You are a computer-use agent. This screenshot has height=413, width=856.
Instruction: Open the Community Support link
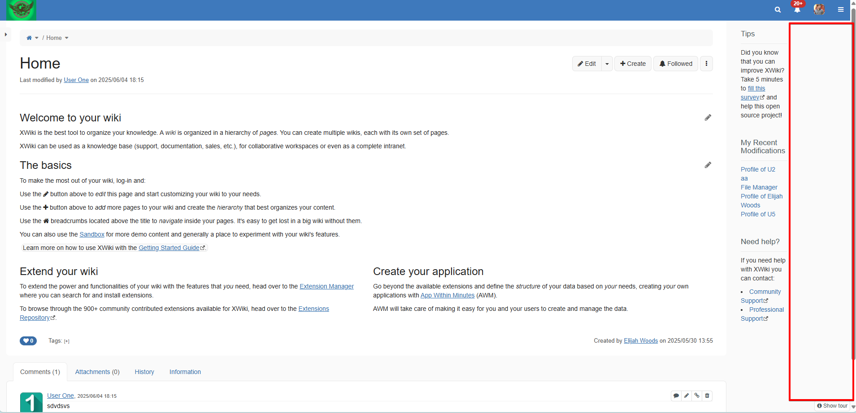(x=761, y=296)
